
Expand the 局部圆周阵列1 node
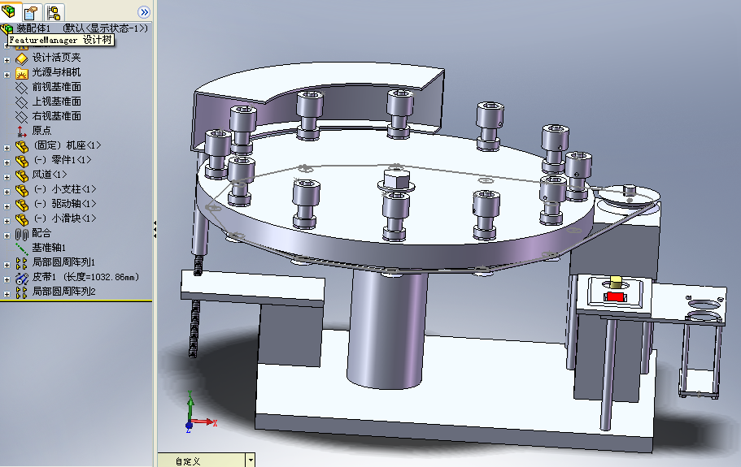pyautogui.click(x=7, y=265)
